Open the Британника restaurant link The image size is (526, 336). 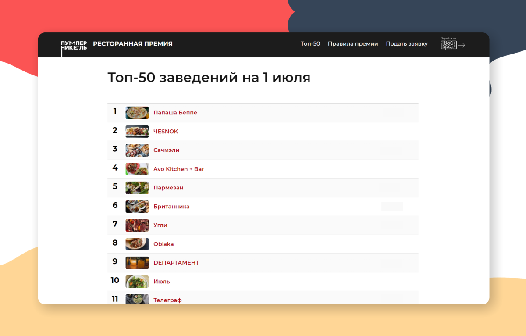[x=171, y=207]
